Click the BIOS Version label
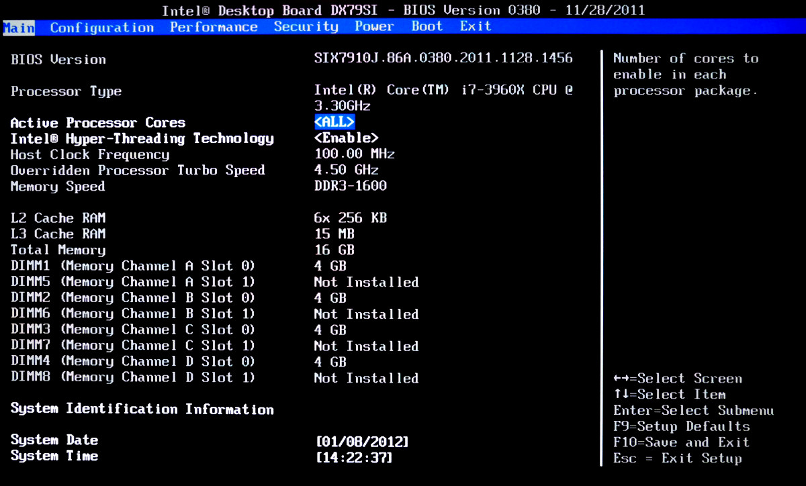This screenshot has width=806, height=486. [x=58, y=60]
